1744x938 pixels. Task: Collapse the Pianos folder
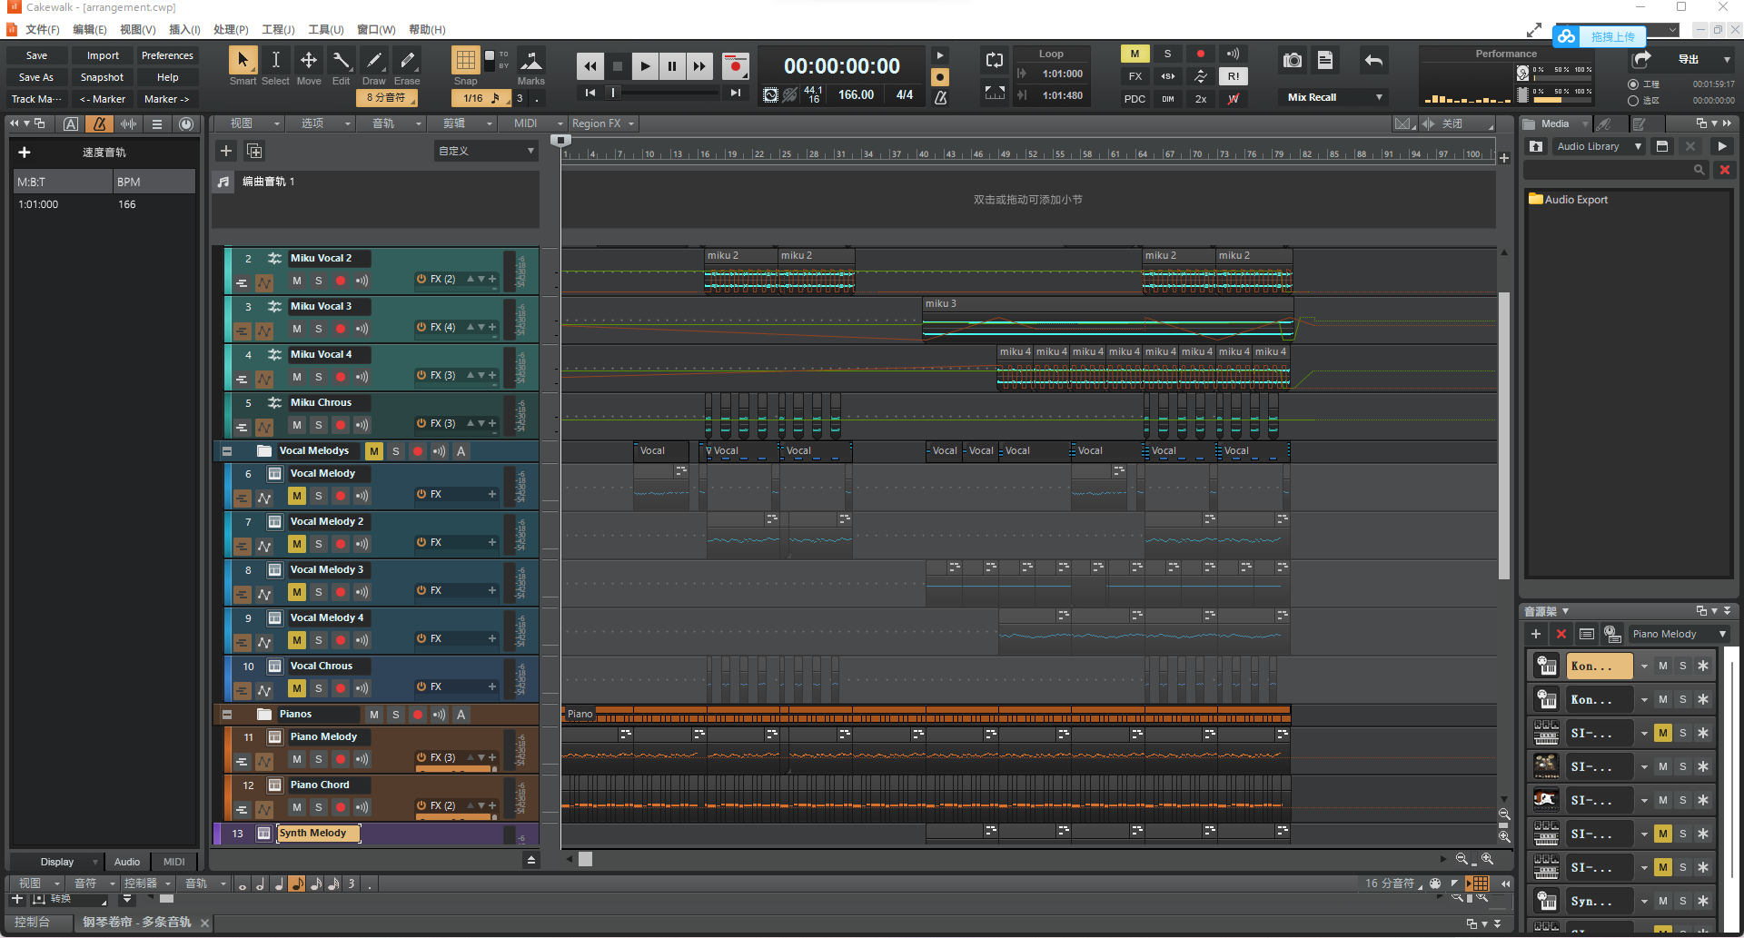pos(227,715)
